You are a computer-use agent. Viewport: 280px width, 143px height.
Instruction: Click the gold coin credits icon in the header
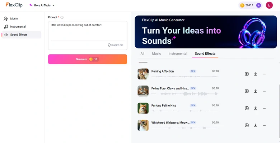[242, 5]
